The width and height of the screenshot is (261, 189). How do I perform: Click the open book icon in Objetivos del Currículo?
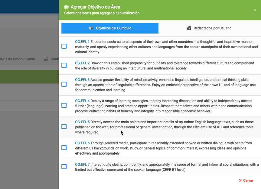point(91,28)
